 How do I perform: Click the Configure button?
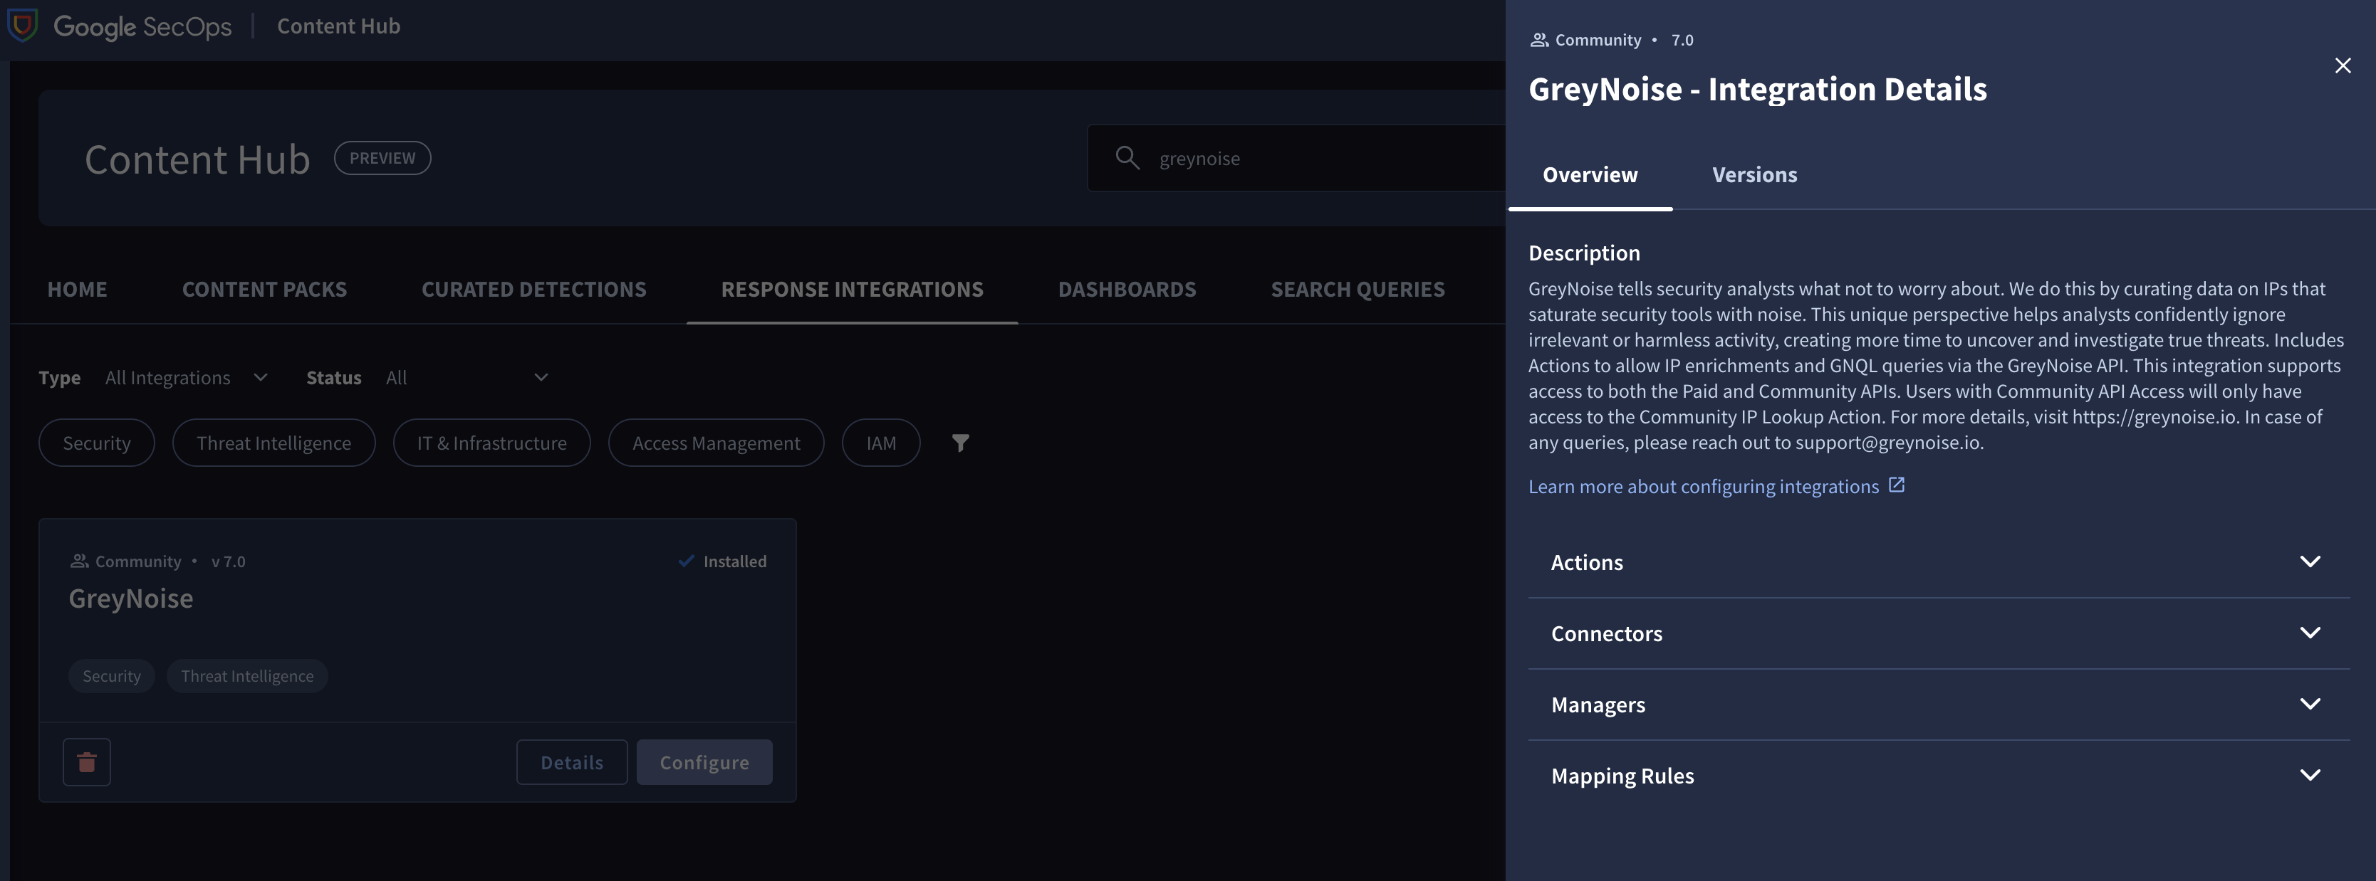pyautogui.click(x=704, y=762)
